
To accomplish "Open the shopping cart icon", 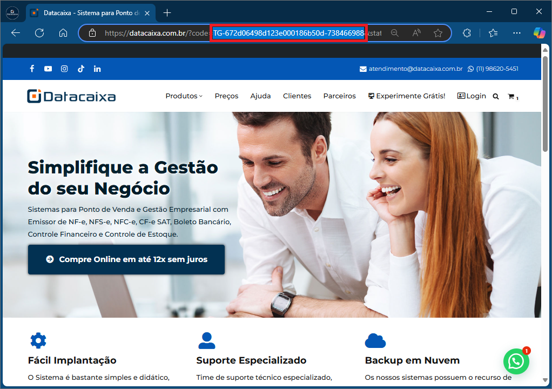I will tap(511, 96).
